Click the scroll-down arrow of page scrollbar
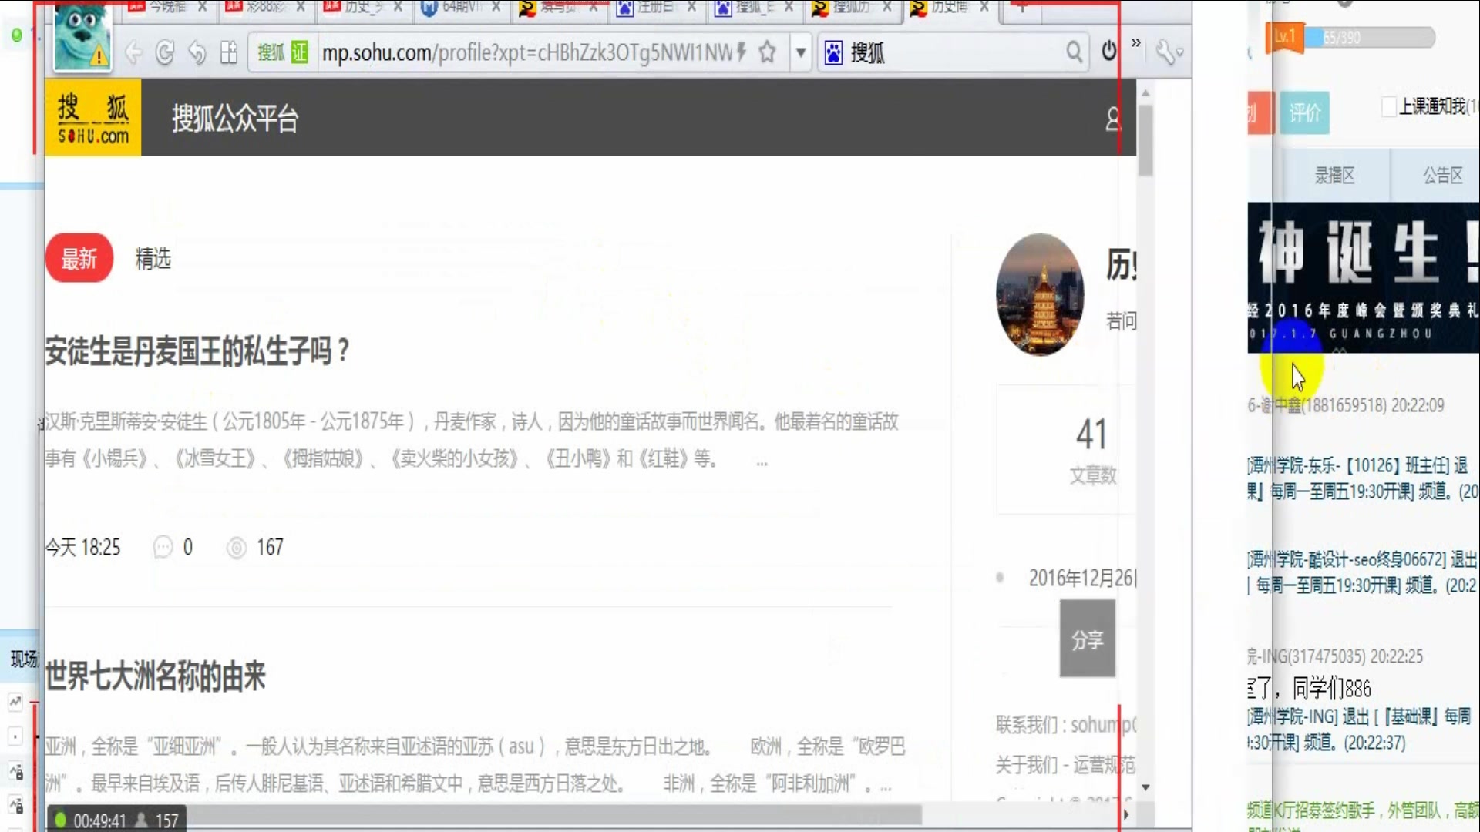Image resolution: width=1480 pixels, height=832 pixels. tap(1145, 787)
